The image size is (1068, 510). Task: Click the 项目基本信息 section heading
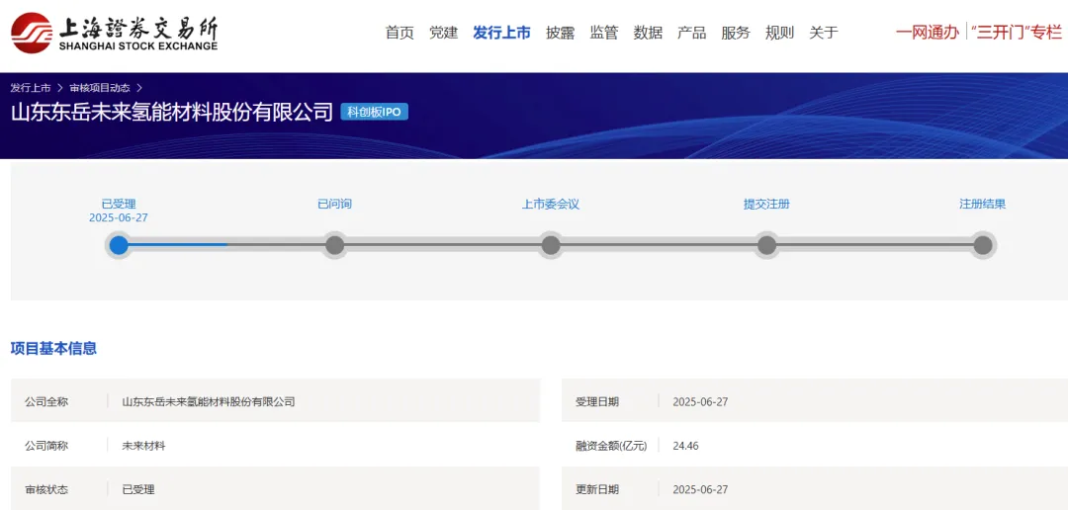tap(53, 349)
